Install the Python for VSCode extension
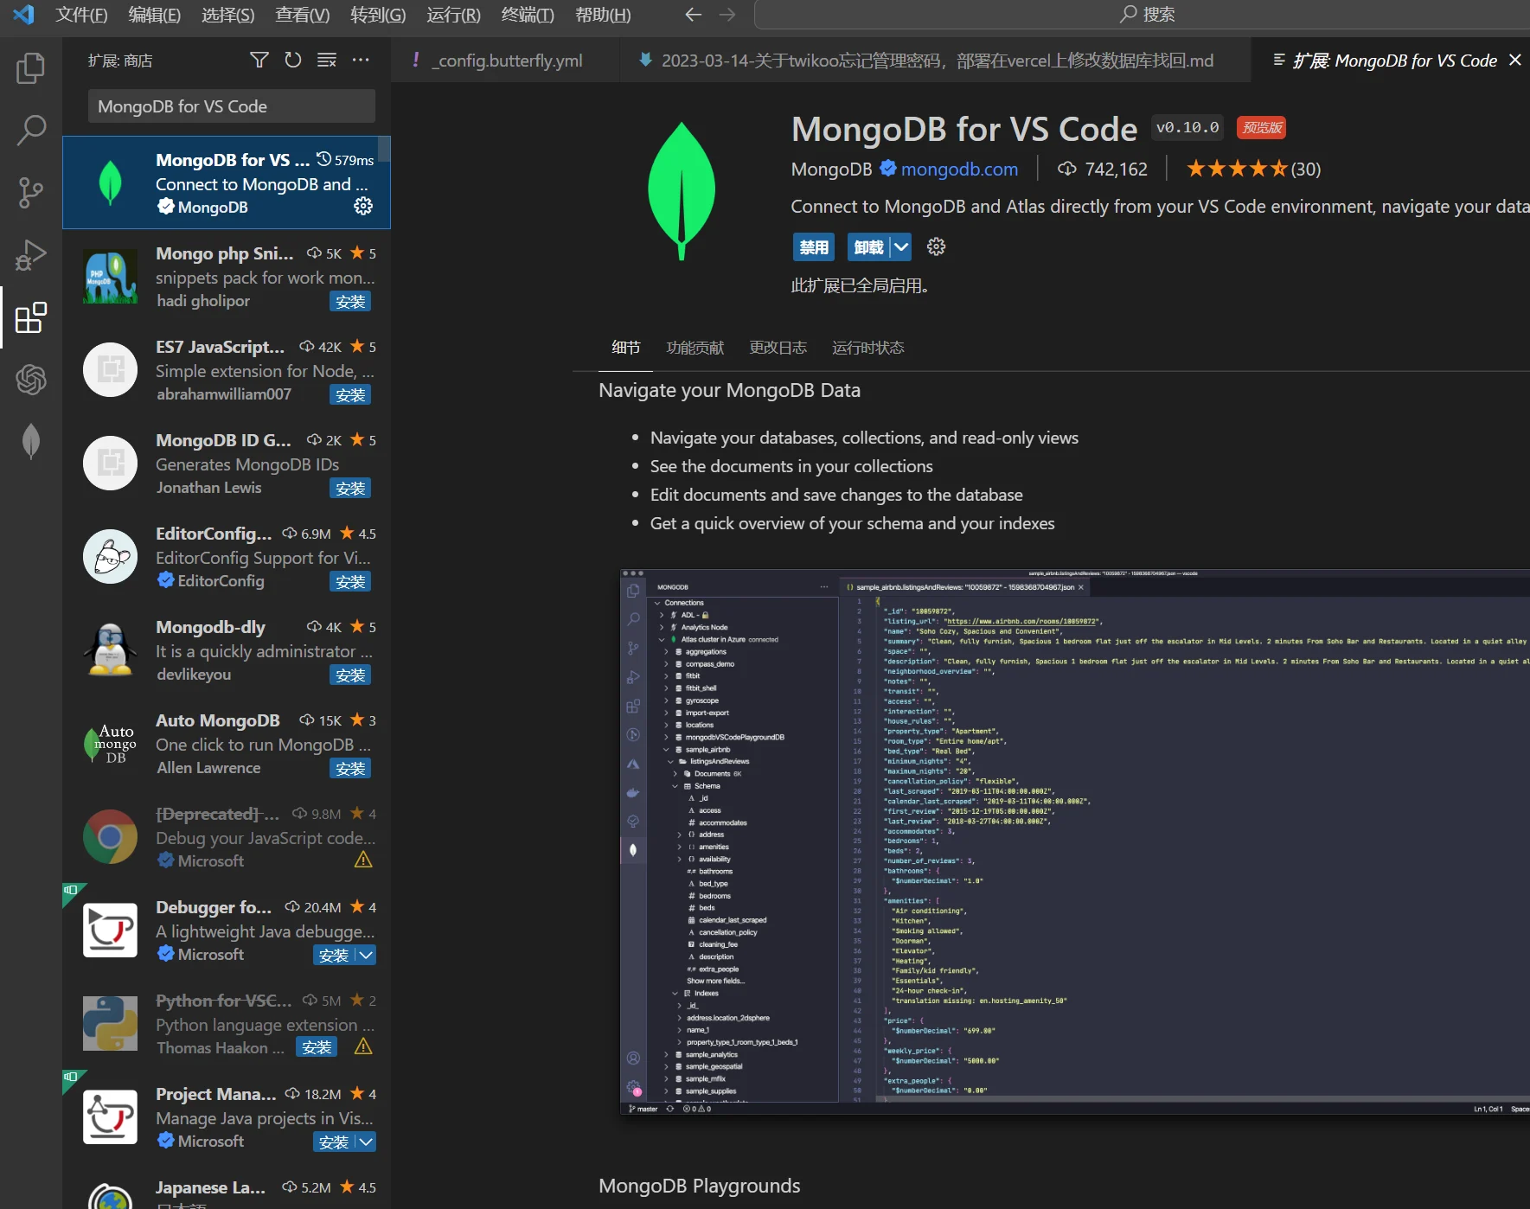The height and width of the screenshot is (1209, 1530). pyautogui.click(x=317, y=1046)
